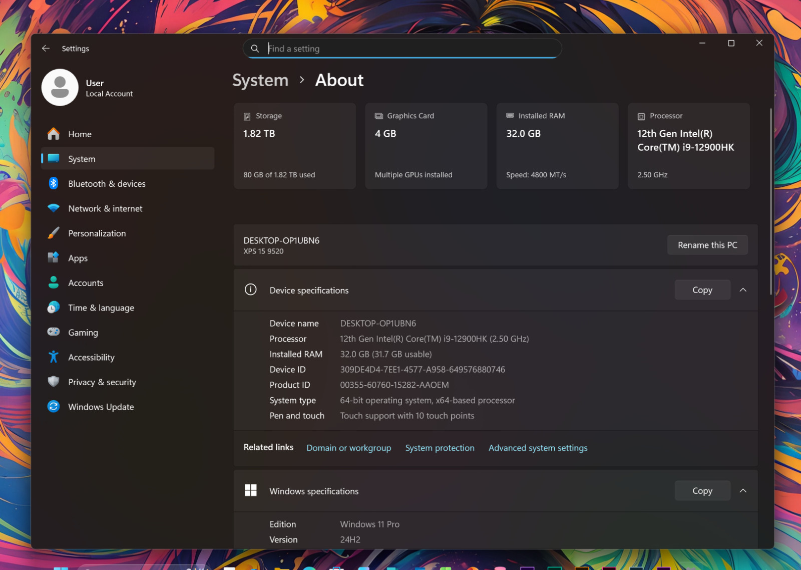The width and height of the screenshot is (801, 570).
Task: Click the Installed RAM memory icon
Action: [x=510, y=116]
